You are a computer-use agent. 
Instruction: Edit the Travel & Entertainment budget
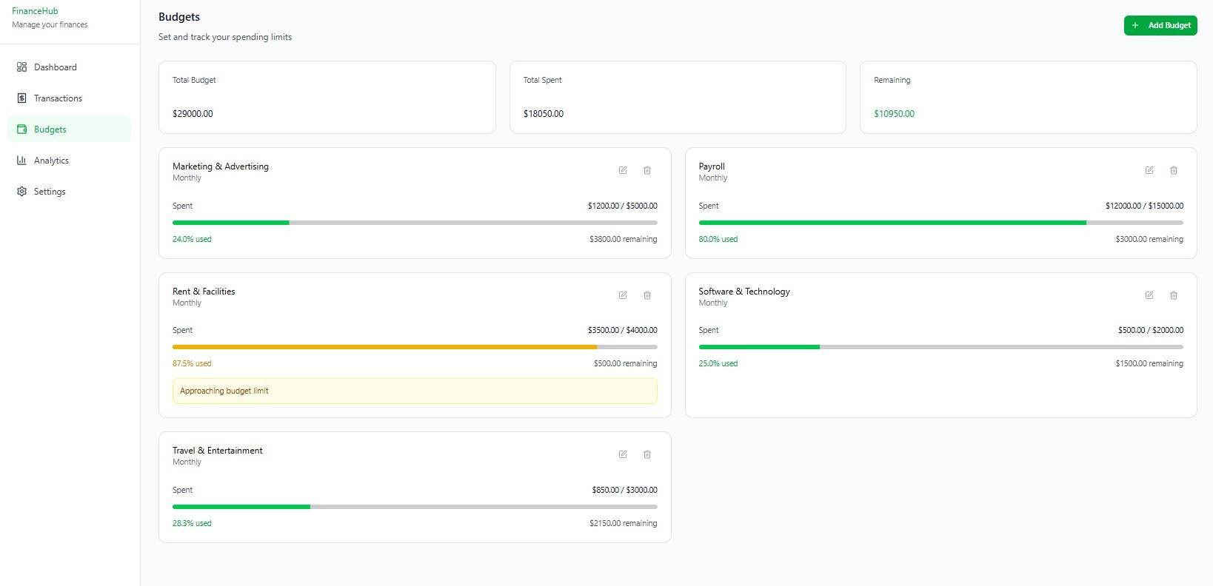(623, 454)
